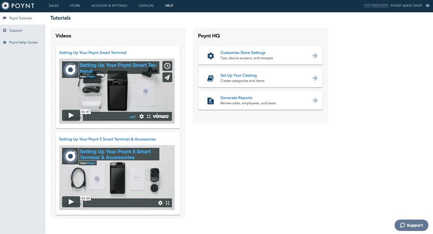
Task: Open Set Up Your Catalog card
Action: point(260,78)
